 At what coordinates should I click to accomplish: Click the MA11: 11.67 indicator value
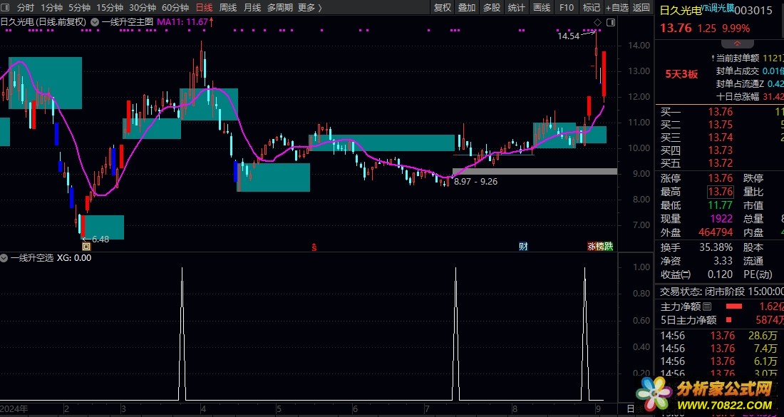[185, 22]
